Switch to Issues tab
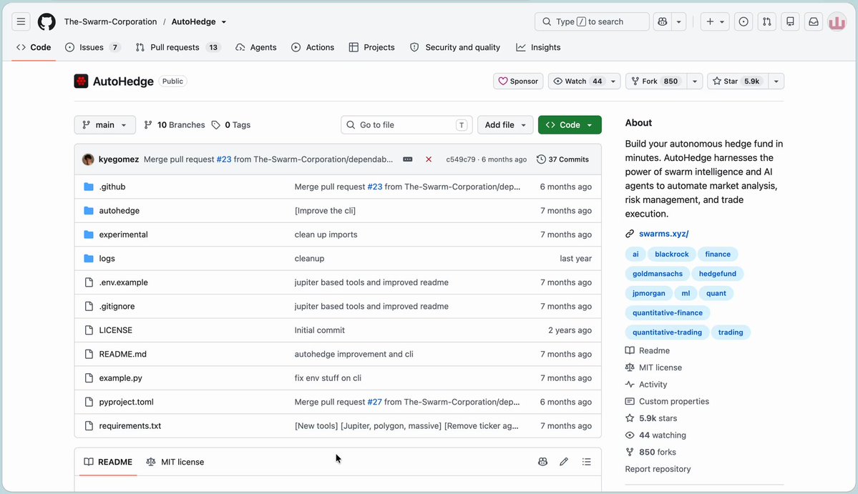 [x=92, y=48]
